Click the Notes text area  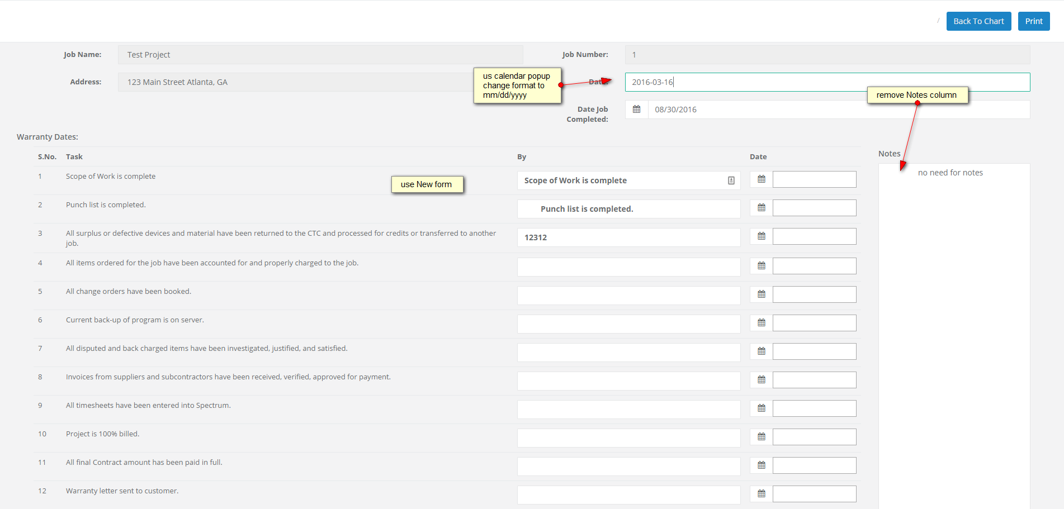(954, 336)
